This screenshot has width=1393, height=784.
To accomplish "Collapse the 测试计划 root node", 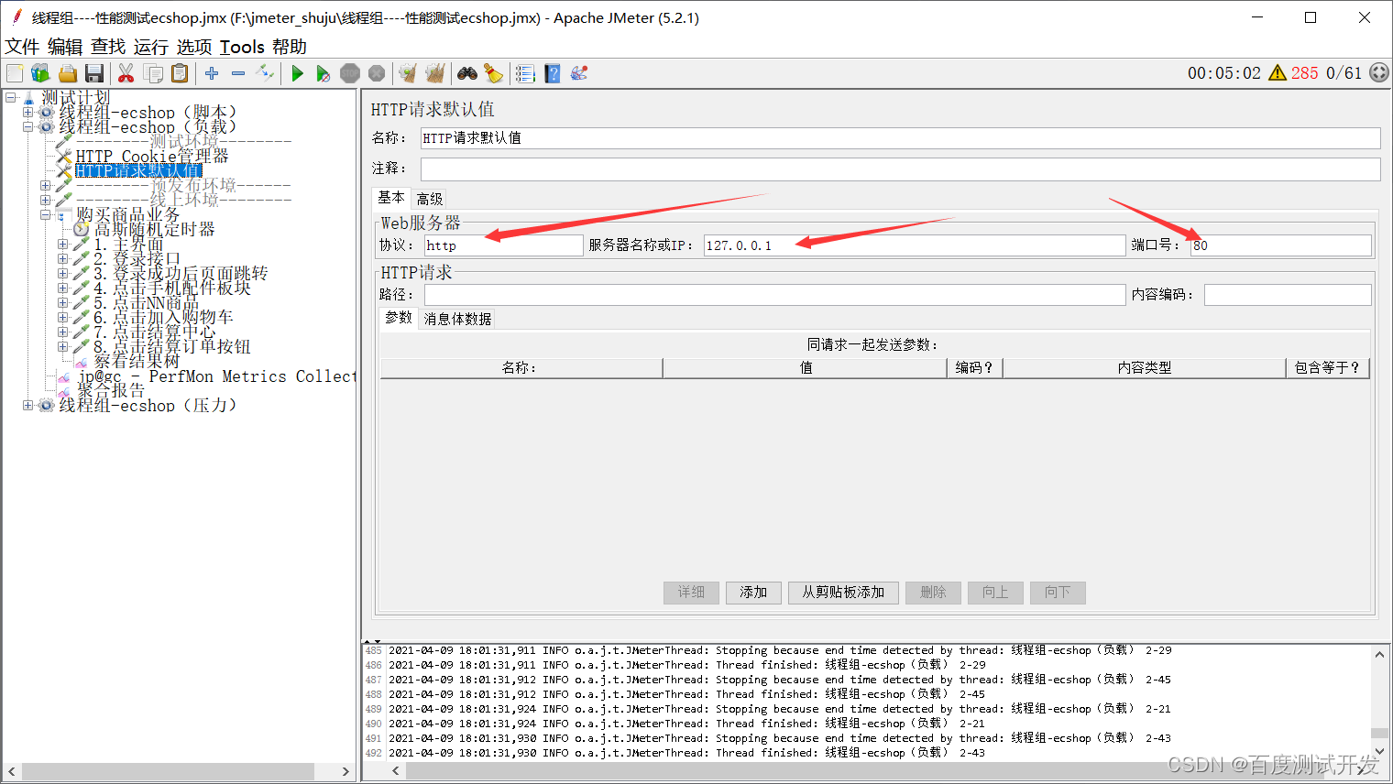I will (11, 97).
